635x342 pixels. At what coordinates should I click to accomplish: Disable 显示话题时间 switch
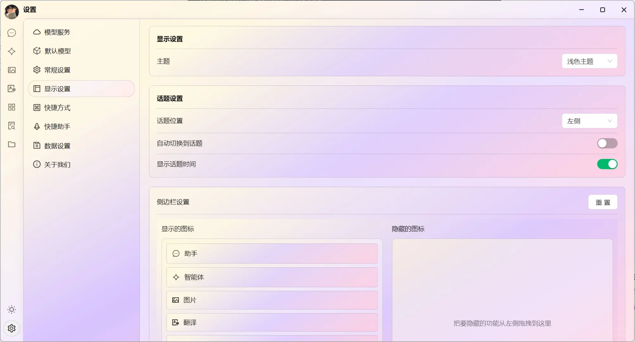pos(607,164)
